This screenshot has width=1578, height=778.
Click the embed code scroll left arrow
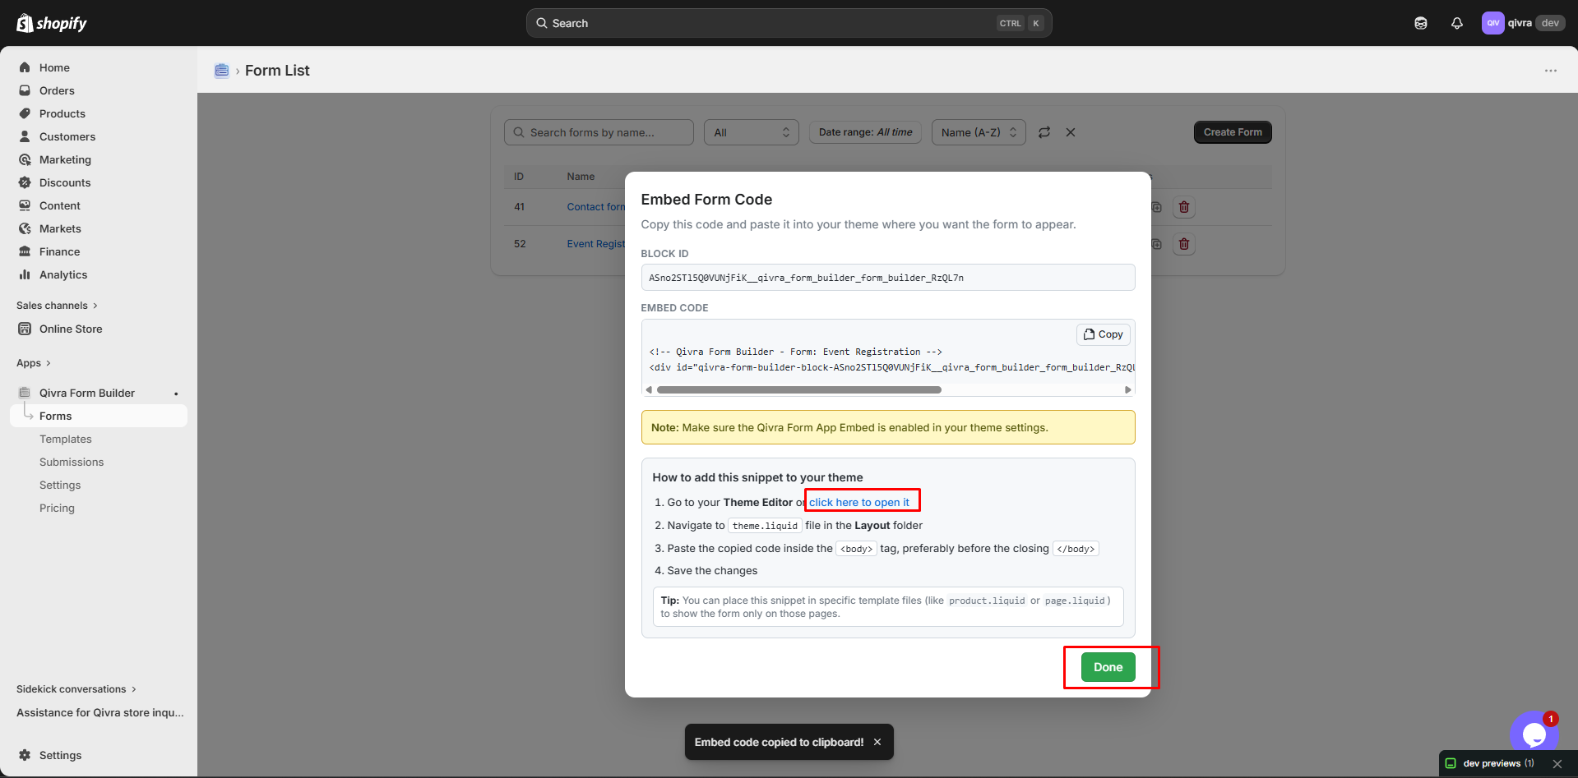click(649, 390)
